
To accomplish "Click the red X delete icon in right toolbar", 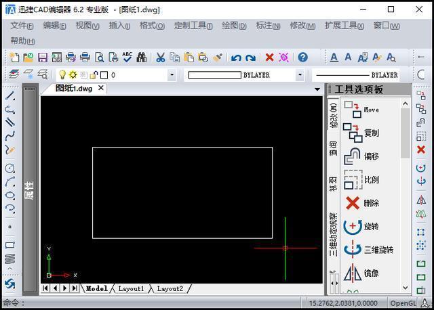I will pos(421,150).
